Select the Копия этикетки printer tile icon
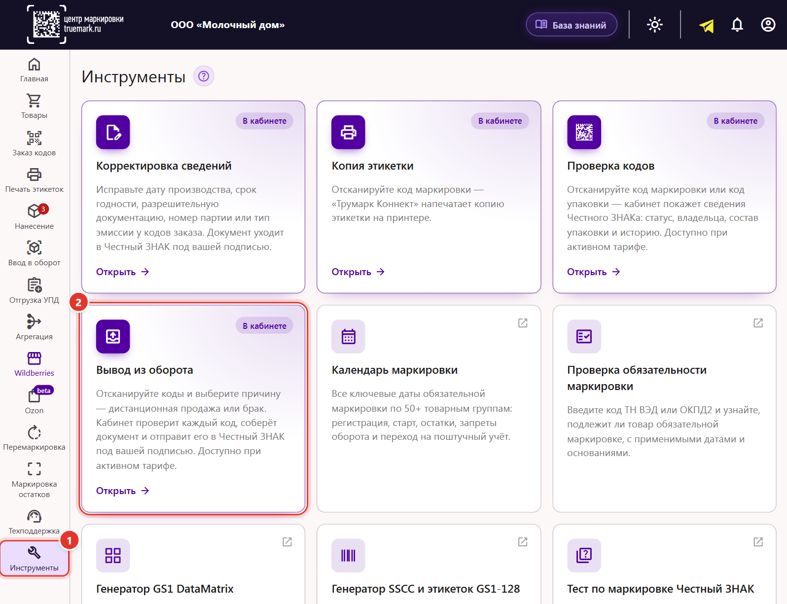 [x=348, y=132]
